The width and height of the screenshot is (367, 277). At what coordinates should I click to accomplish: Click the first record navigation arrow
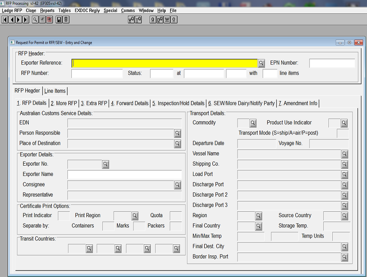tap(5, 20)
